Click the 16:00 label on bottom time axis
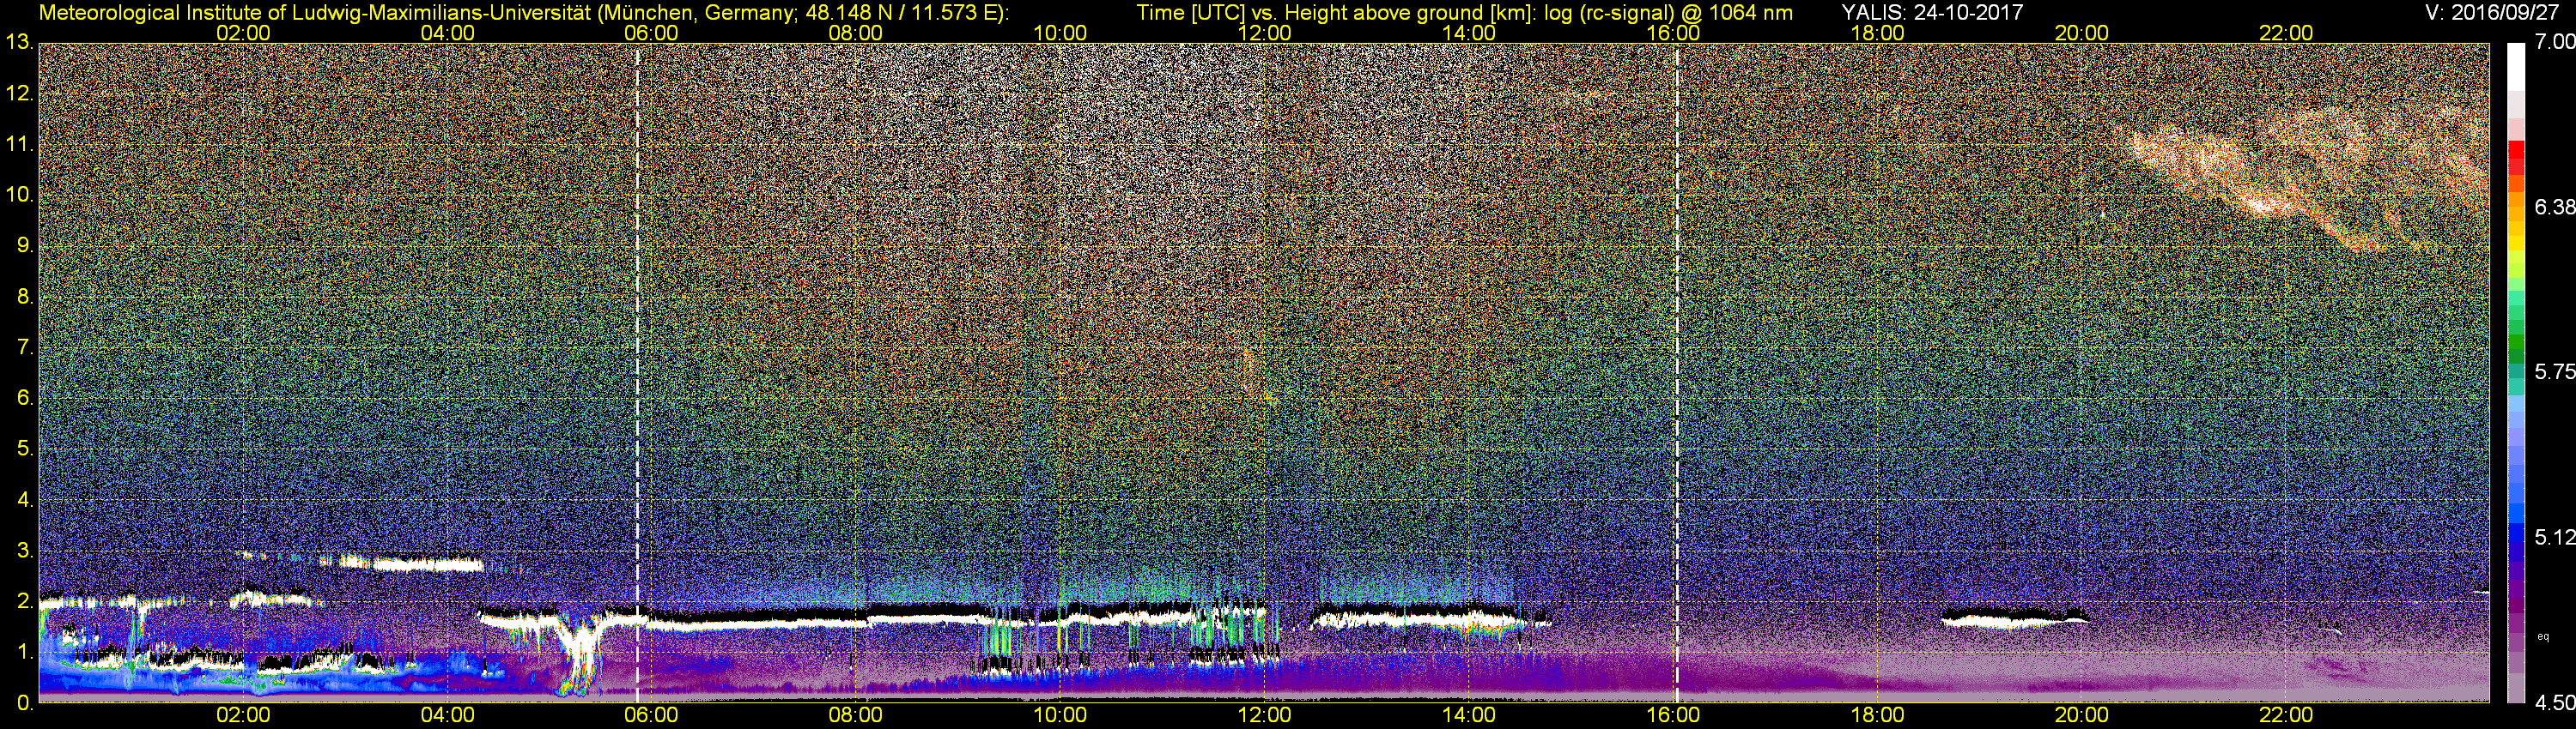The height and width of the screenshot is (729, 2576). pyautogui.click(x=1672, y=715)
